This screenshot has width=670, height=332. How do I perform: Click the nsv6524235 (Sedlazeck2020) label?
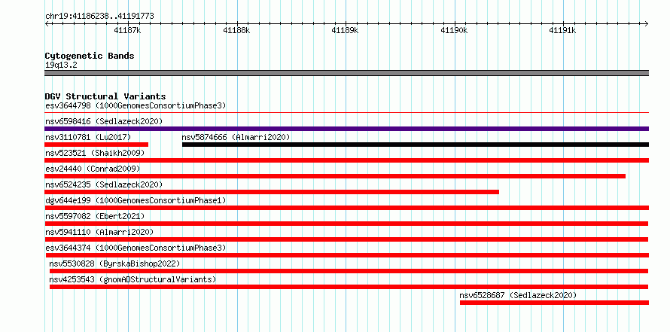[x=104, y=184]
